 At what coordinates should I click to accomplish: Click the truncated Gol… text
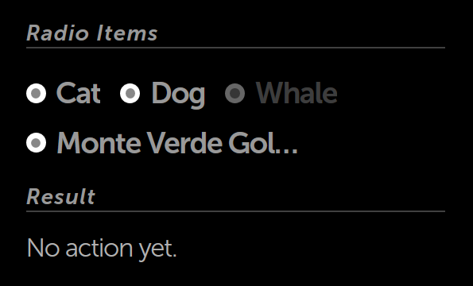point(263,142)
